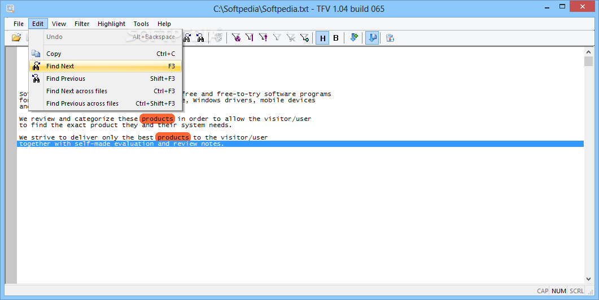
Task: Click the application icon in title bar
Action: [x=10, y=8]
